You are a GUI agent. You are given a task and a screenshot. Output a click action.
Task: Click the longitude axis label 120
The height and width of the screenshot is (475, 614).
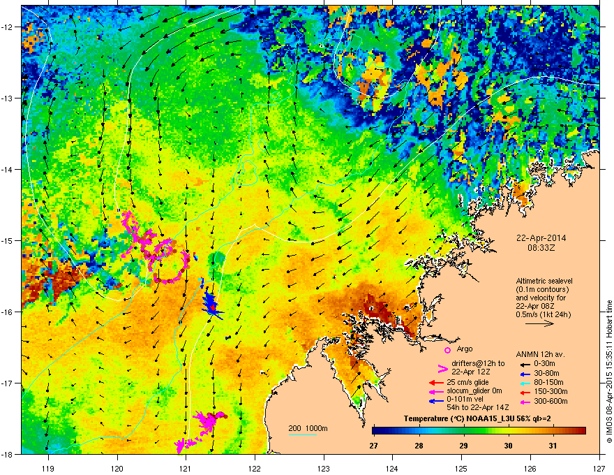click(x=117, y=468)
